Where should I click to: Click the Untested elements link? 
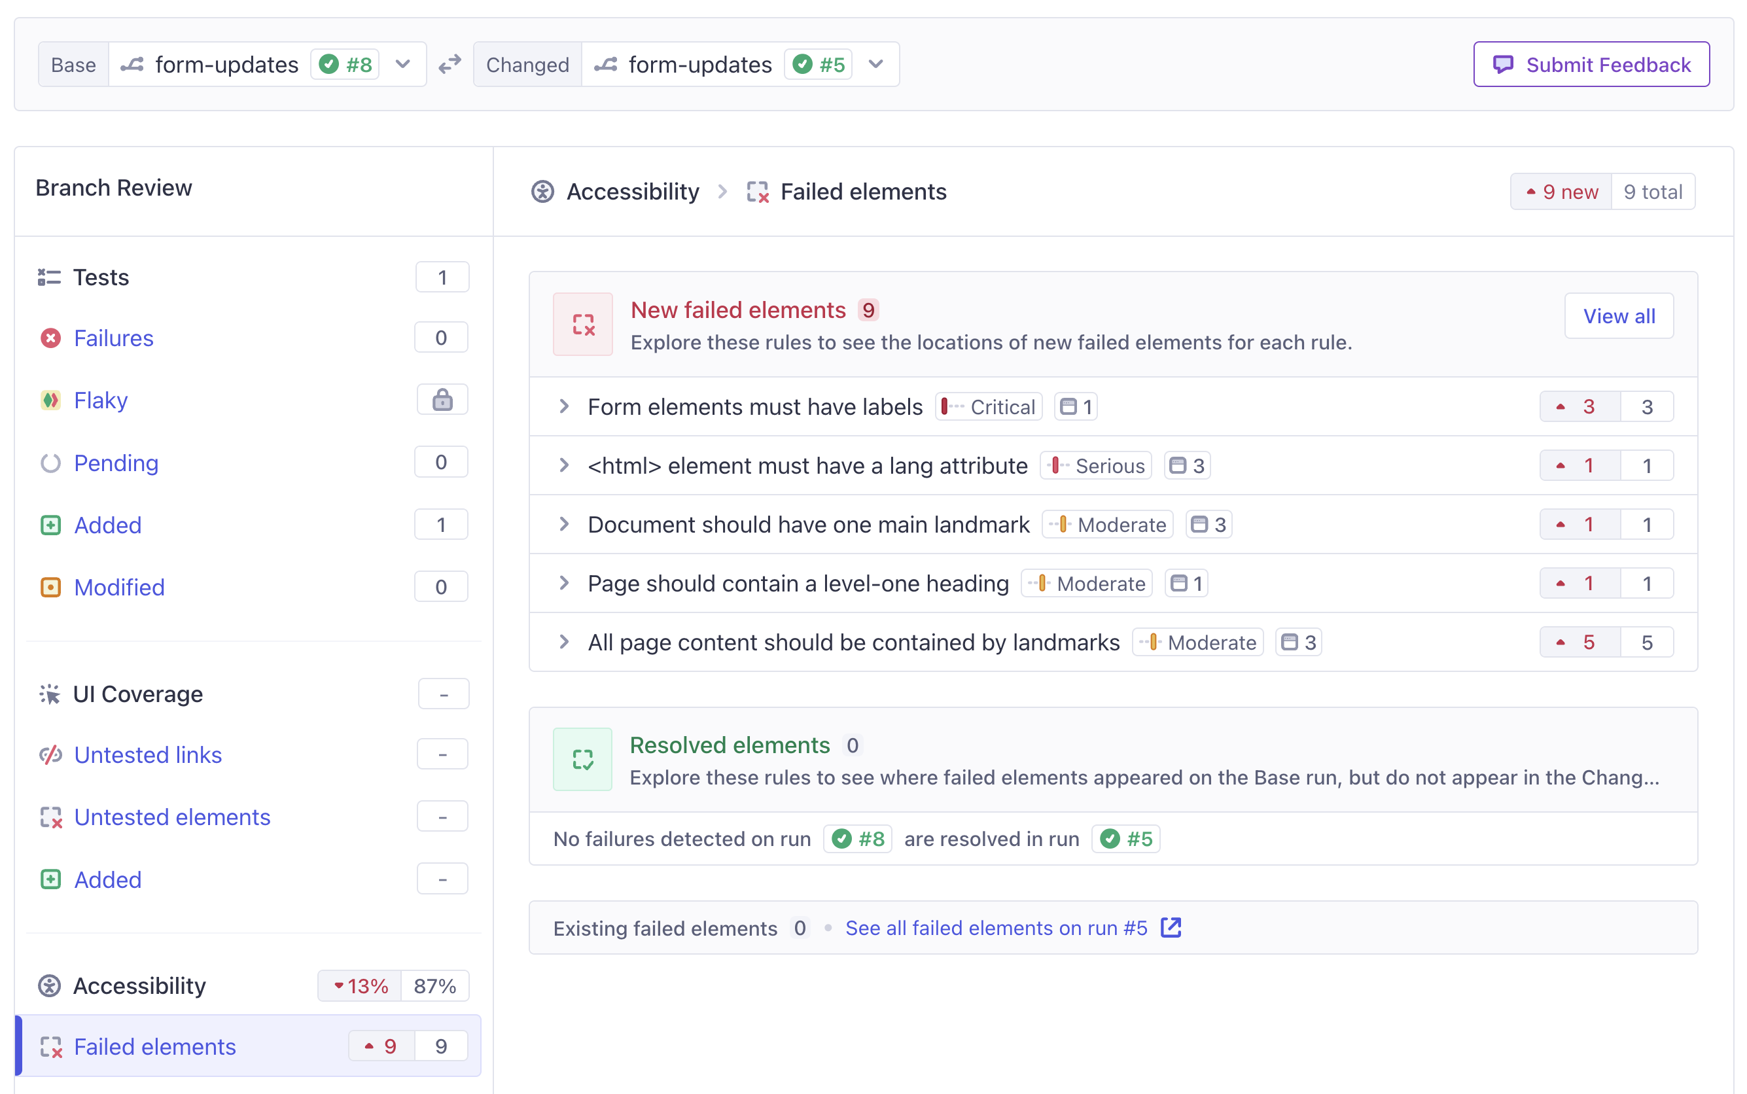[x=172, y=817]
